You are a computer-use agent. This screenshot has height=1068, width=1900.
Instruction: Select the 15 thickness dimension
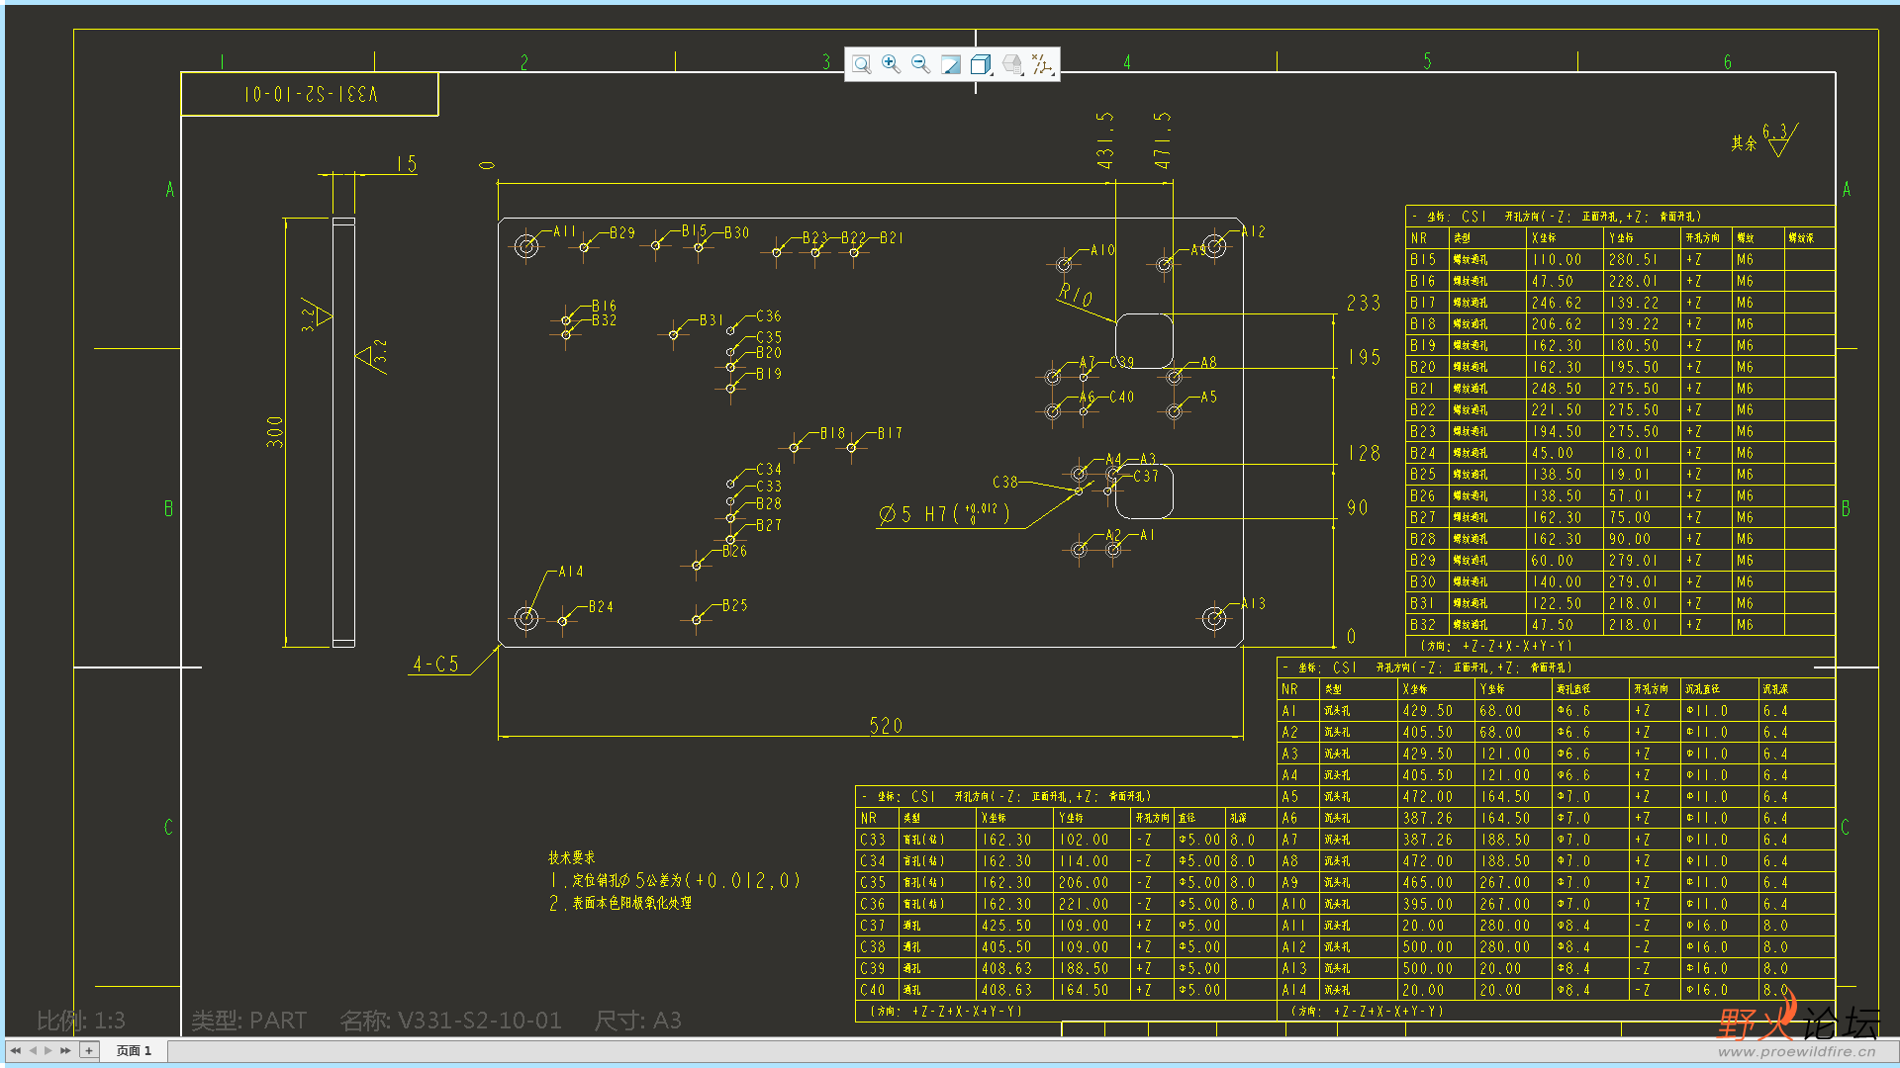click(407, 163)
